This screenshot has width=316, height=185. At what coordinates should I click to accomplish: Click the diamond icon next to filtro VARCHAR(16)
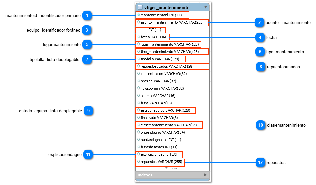tap(138, 103)
